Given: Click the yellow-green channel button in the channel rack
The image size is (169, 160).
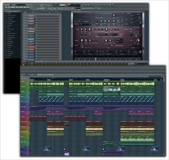Looking at the screenshot, I should click(31, 32).
